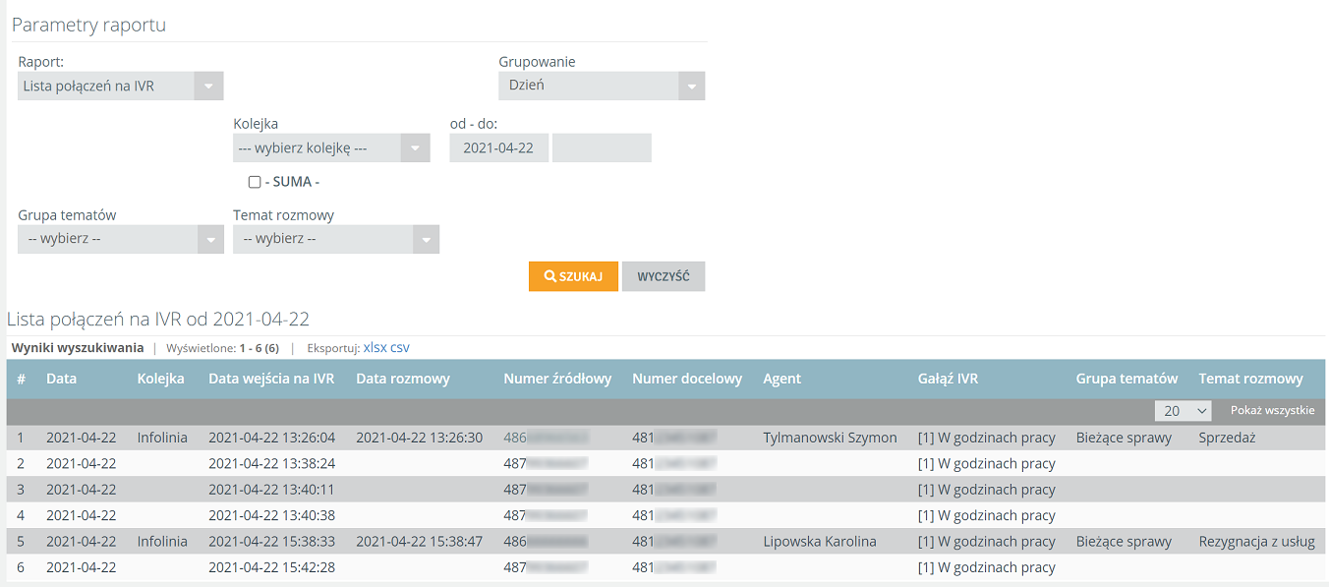The image size is (1329, 587).
Task: Click conversation time 15:38:47
Action: (x=420, y=541)
